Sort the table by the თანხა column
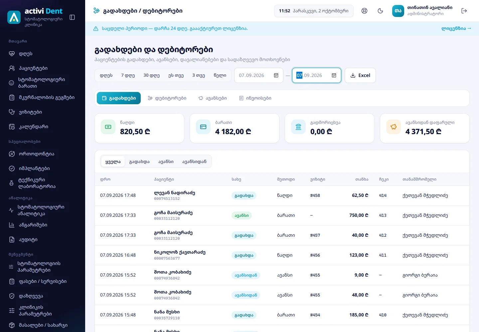Viewport: 479px width, 332px height. tap(362, 179)
